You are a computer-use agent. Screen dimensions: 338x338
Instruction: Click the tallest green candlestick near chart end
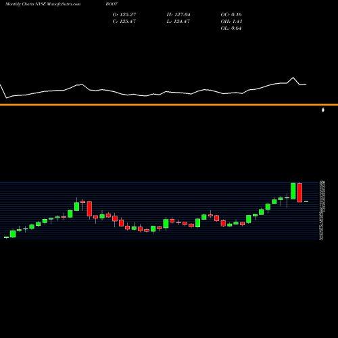click(x=293, y=191)
